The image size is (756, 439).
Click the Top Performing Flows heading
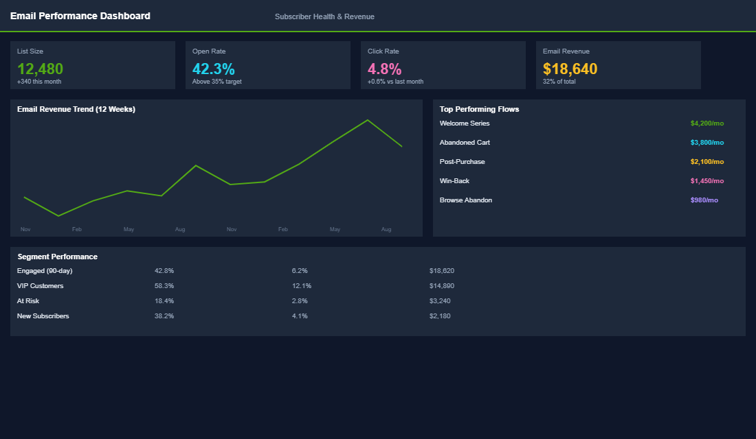coord(479,109)
